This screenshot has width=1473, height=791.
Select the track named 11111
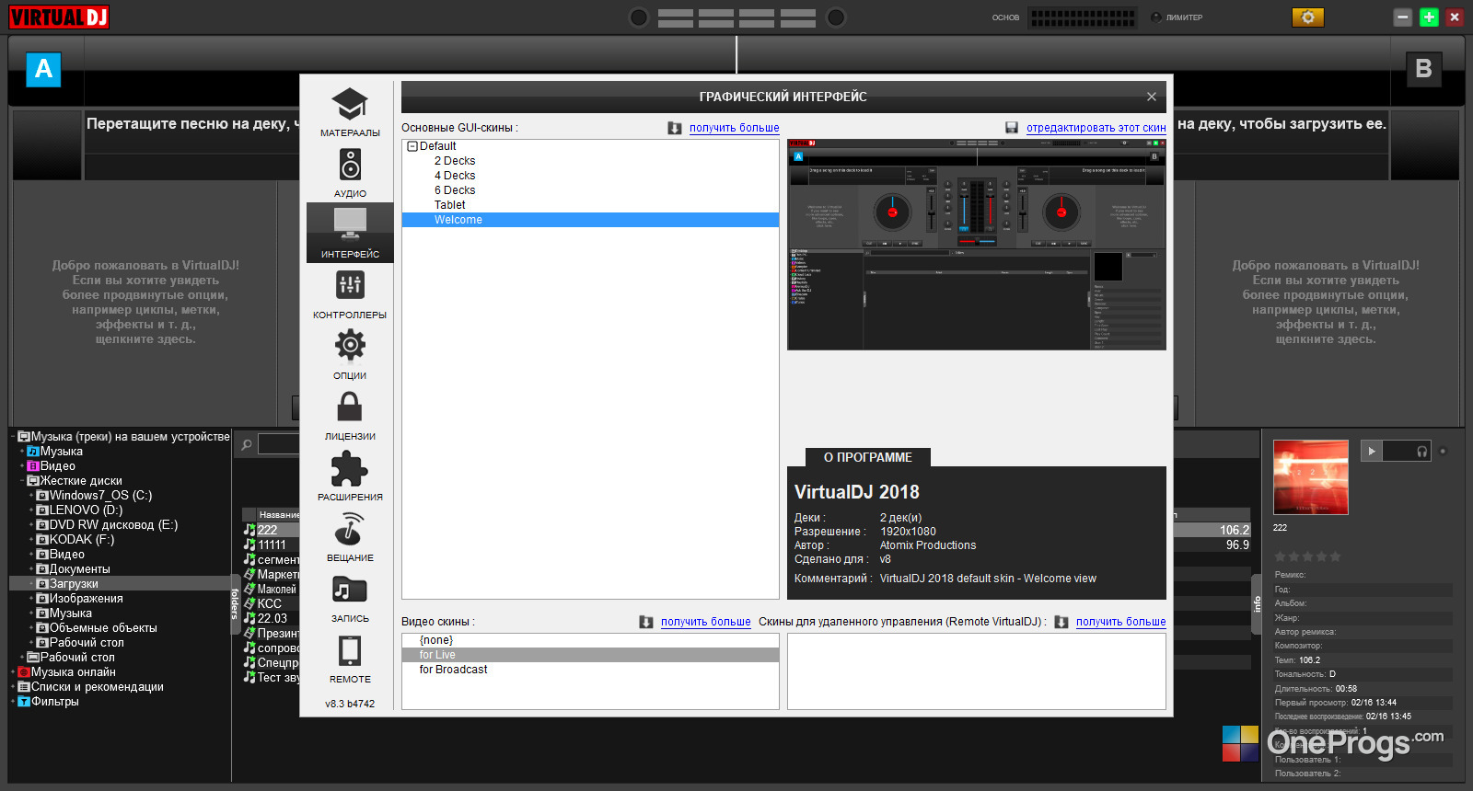pyautogui.click(x=273, y=545)
